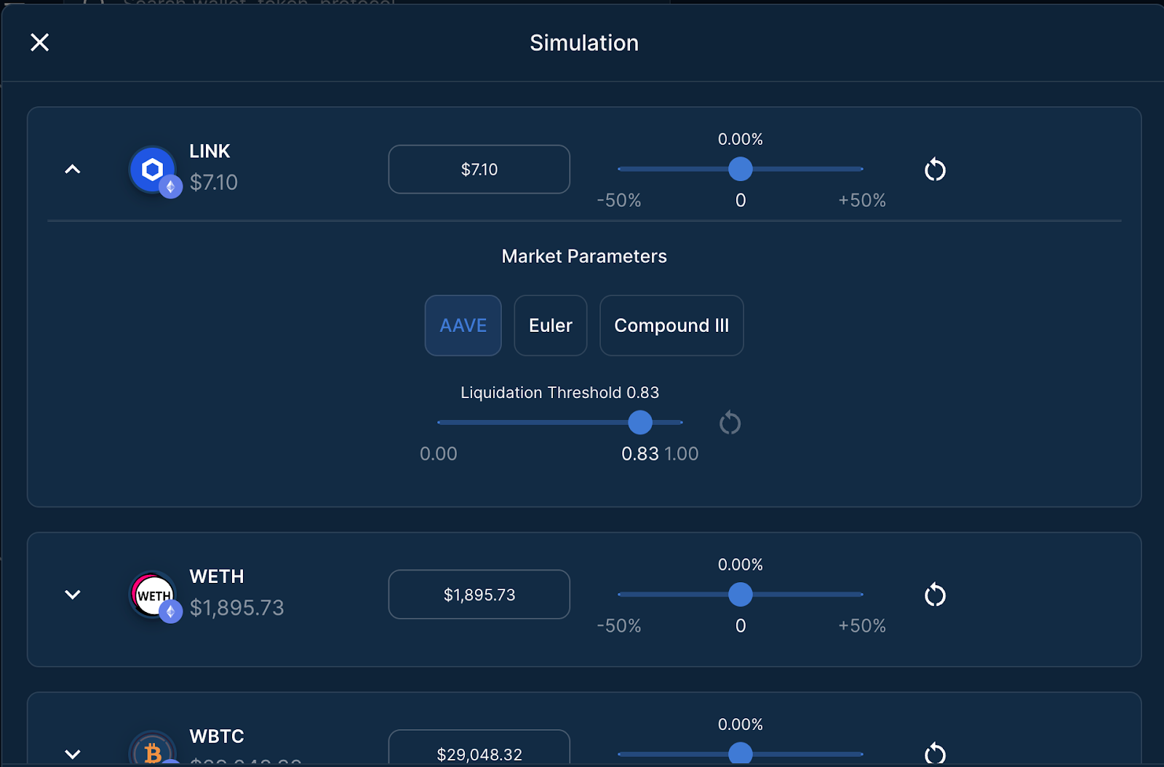Reset the WETH price change slider
The height and width of the screenshot is (767, 1164).
pos(935,595)
